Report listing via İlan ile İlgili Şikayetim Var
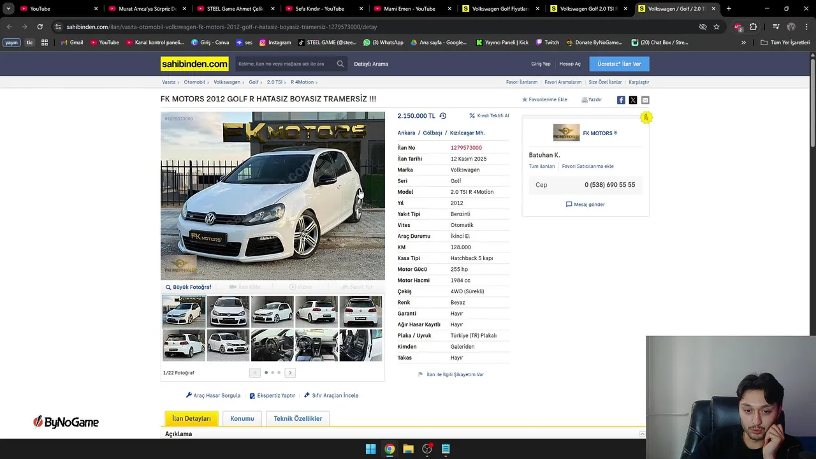This screenshot has height=459, width=816. 451,375
